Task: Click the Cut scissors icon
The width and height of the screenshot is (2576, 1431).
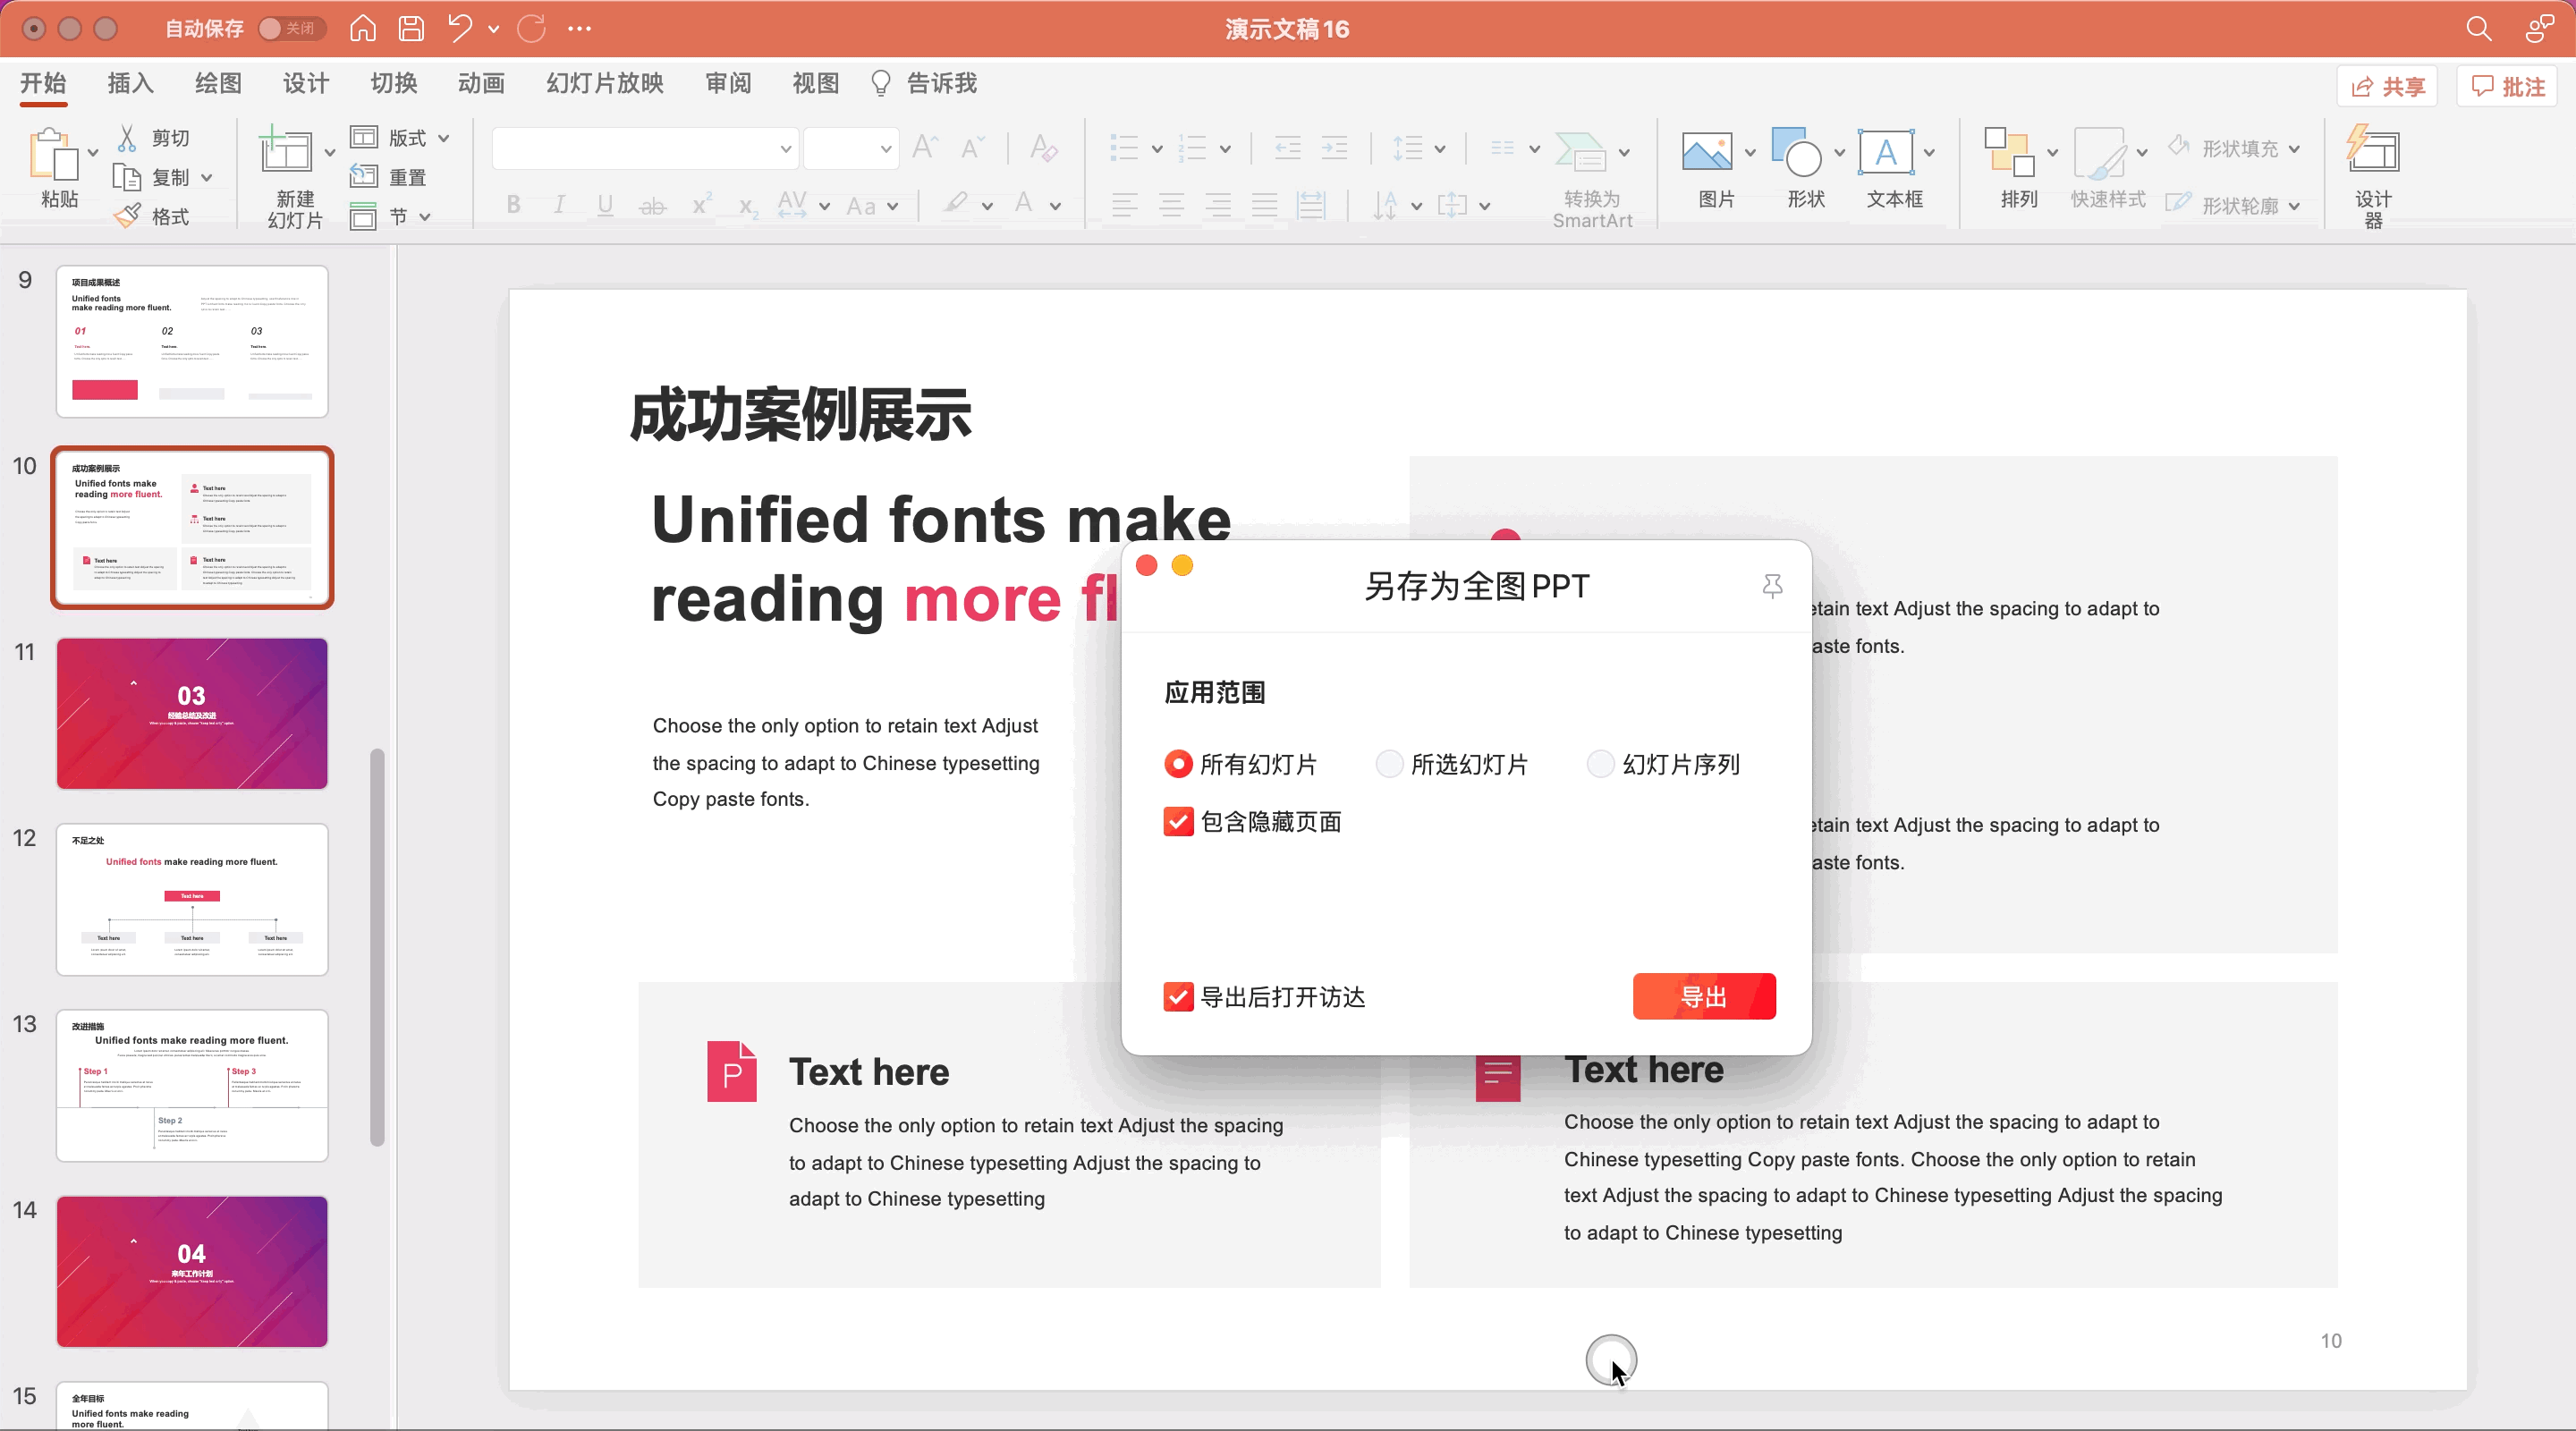Action: pos(127,138)
